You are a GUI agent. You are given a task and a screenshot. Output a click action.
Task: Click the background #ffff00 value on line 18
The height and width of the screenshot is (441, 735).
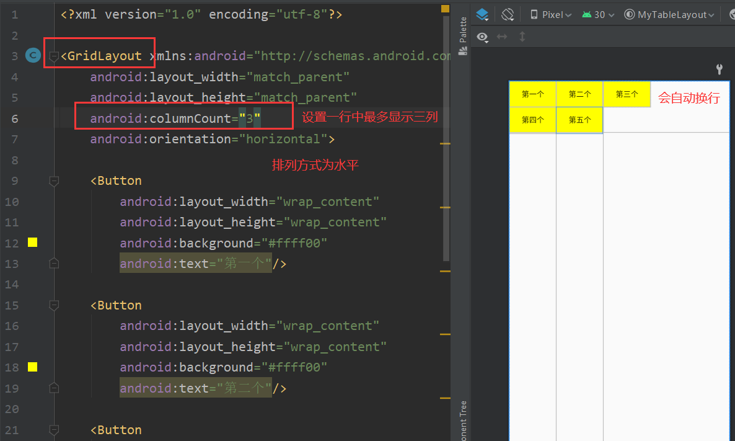[x=294, y=367]
